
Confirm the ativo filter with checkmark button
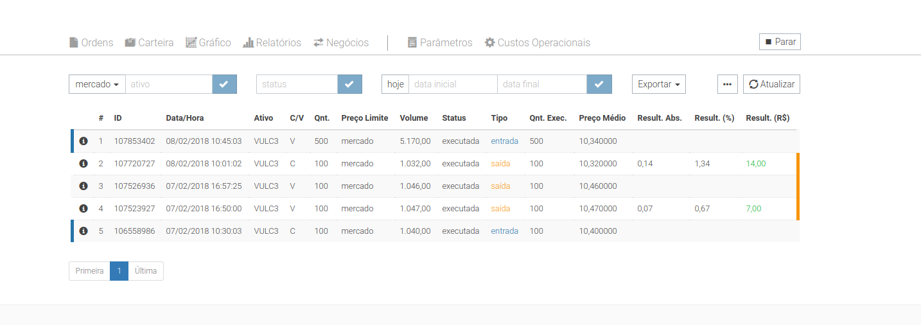224,84
